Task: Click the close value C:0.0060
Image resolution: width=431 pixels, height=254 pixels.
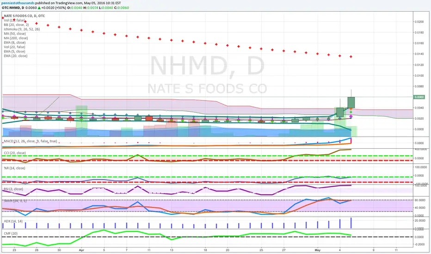Action: point(122,8)
